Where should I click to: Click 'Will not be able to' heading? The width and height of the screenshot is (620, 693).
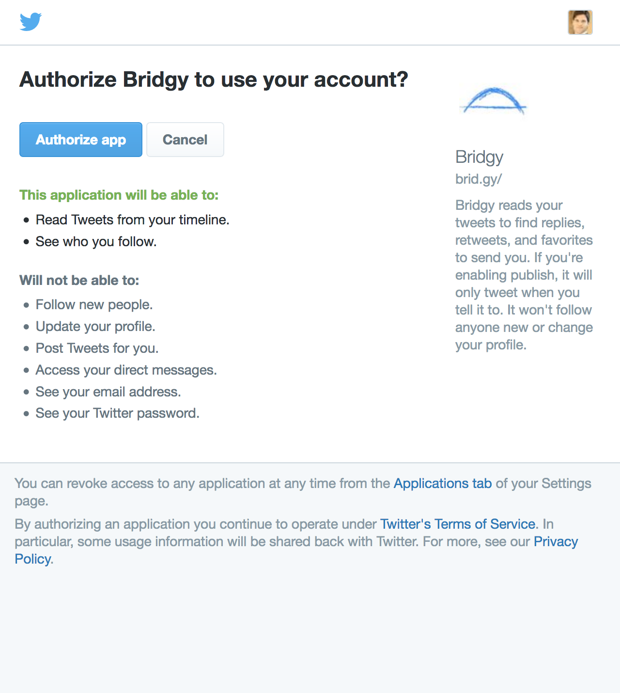coord(79,280)
